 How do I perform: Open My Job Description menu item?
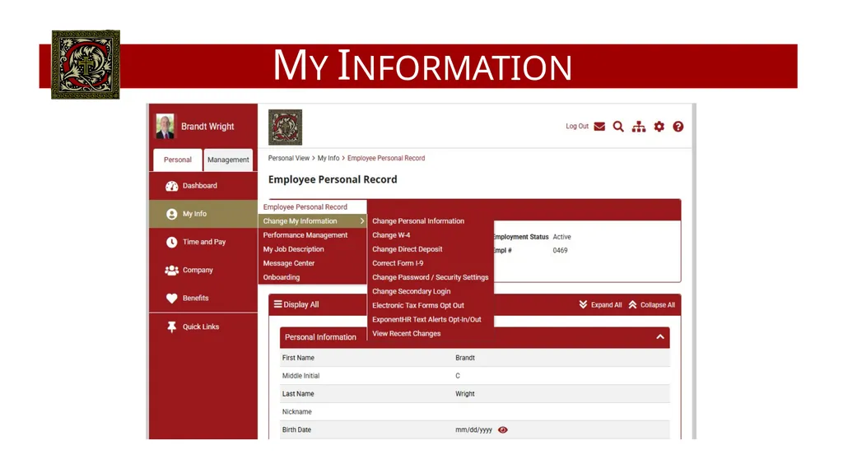312,249
